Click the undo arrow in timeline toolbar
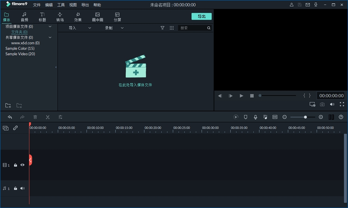Screen dimensions: 348x208 coord(10,117)
